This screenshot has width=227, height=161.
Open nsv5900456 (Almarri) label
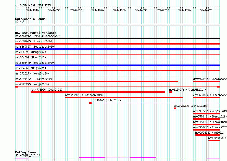coord(210,127)
